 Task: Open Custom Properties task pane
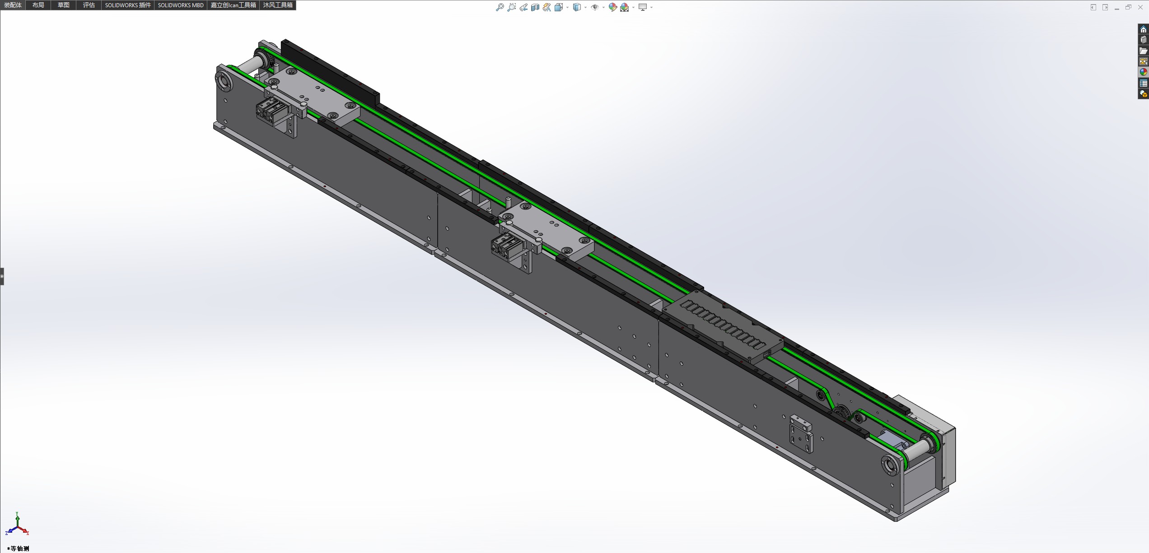(1143, 84)
